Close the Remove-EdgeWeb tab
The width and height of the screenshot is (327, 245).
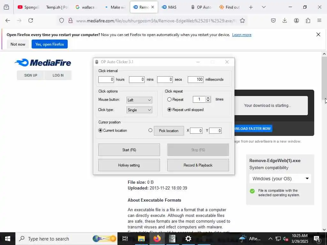[x=153, y=7]
